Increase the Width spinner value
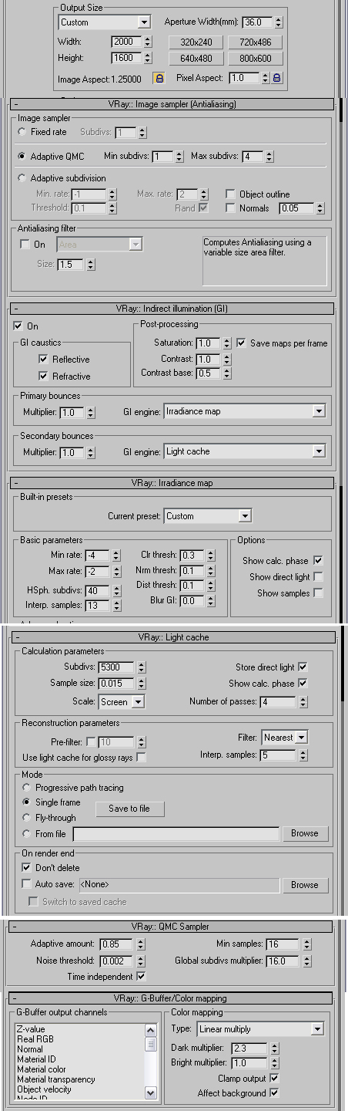The width and height of the screenshot is (348, 1111). 148,39
